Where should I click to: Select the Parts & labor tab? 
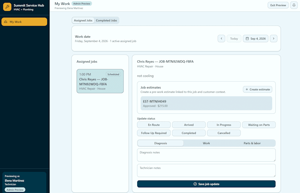(252, 143)
